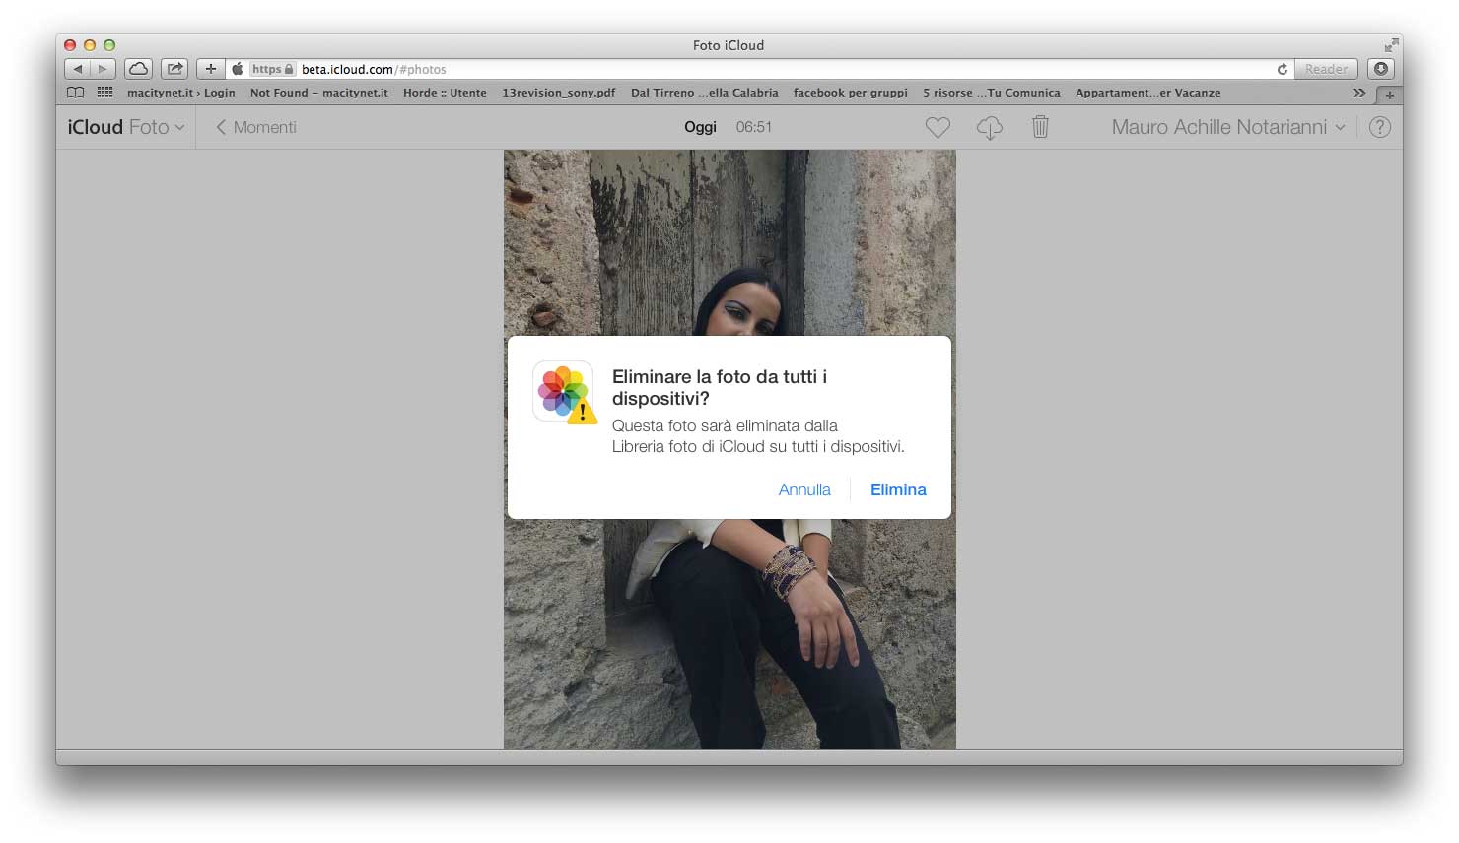
Task: Open the iCloud Foto app switcher dropdown
Action: 125,127
